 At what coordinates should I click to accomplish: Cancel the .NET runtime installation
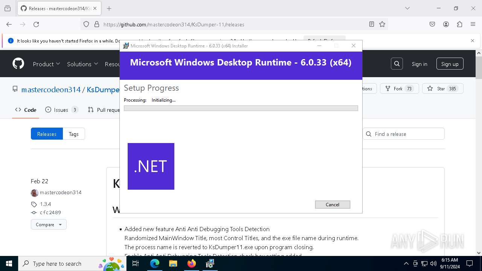tap(333, 204)
